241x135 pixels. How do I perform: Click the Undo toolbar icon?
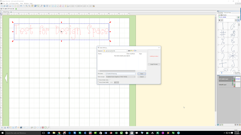[21, 6]
